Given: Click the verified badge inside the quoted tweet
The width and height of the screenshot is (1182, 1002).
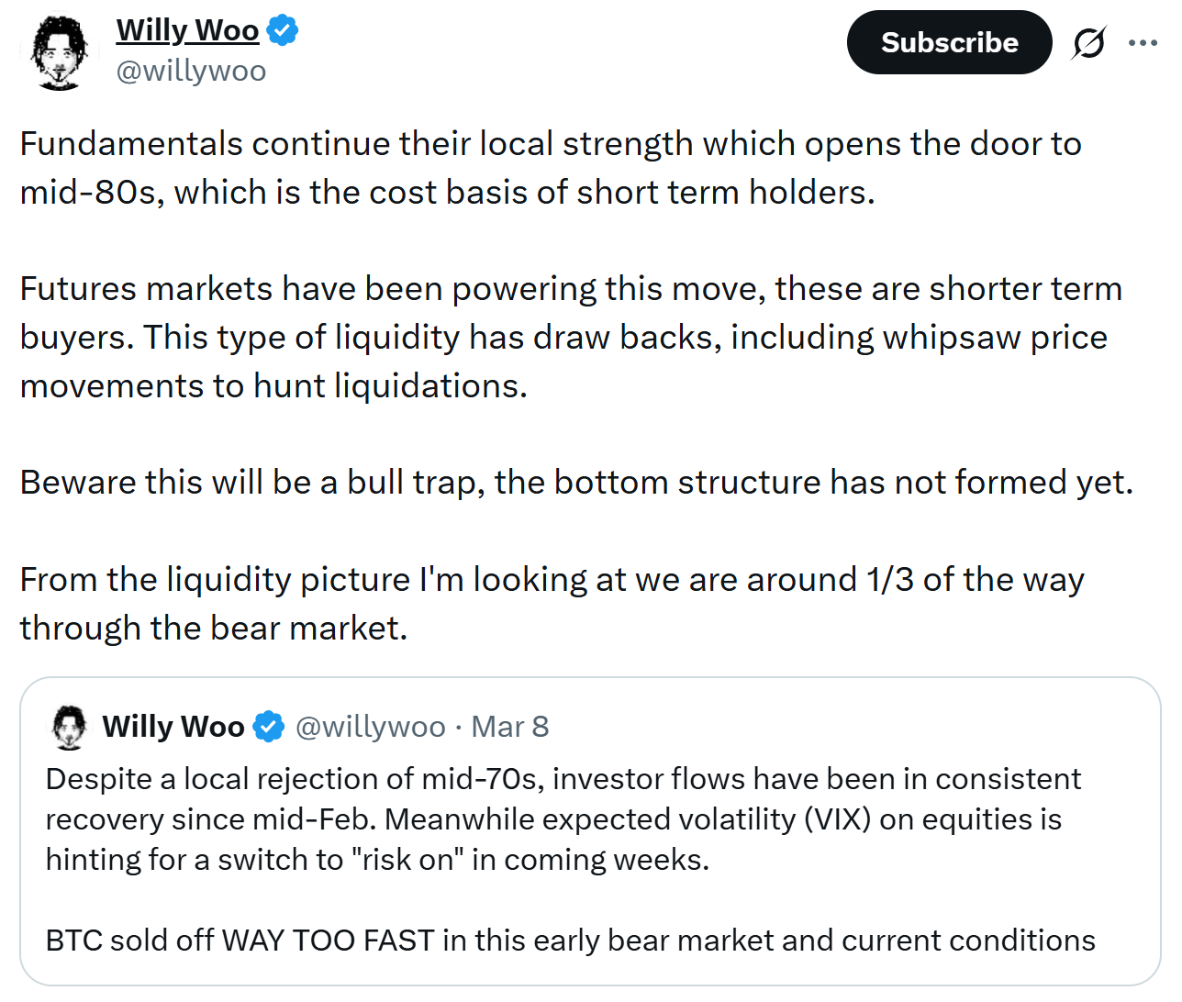Looking at the screenshot, I should click(268, 726).
